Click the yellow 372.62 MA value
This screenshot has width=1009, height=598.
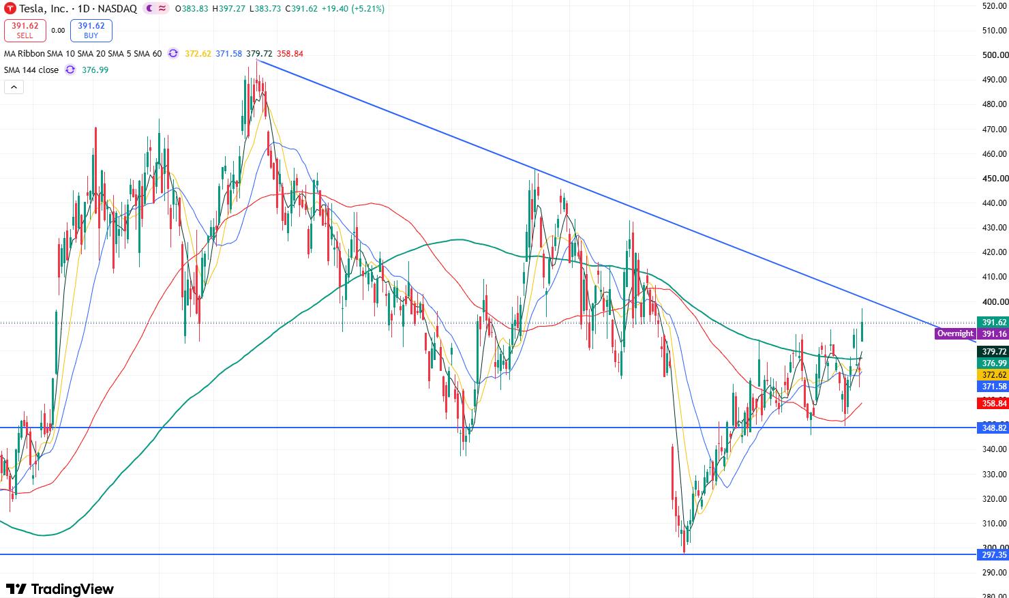198,53
